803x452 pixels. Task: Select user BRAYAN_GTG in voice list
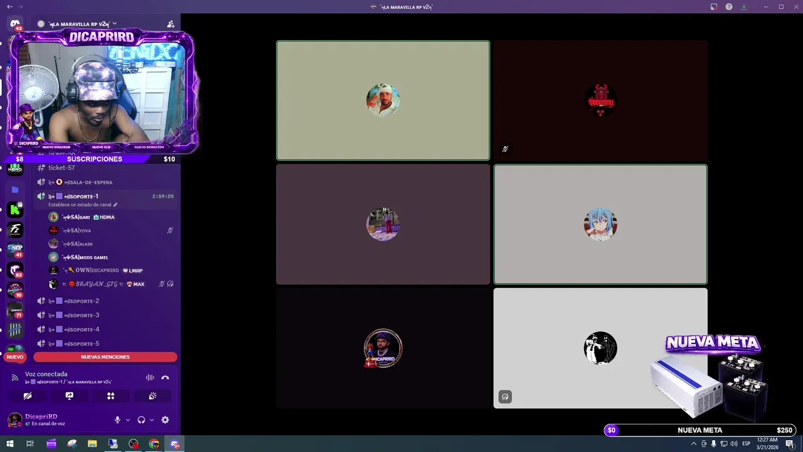(x=111, y=284)
